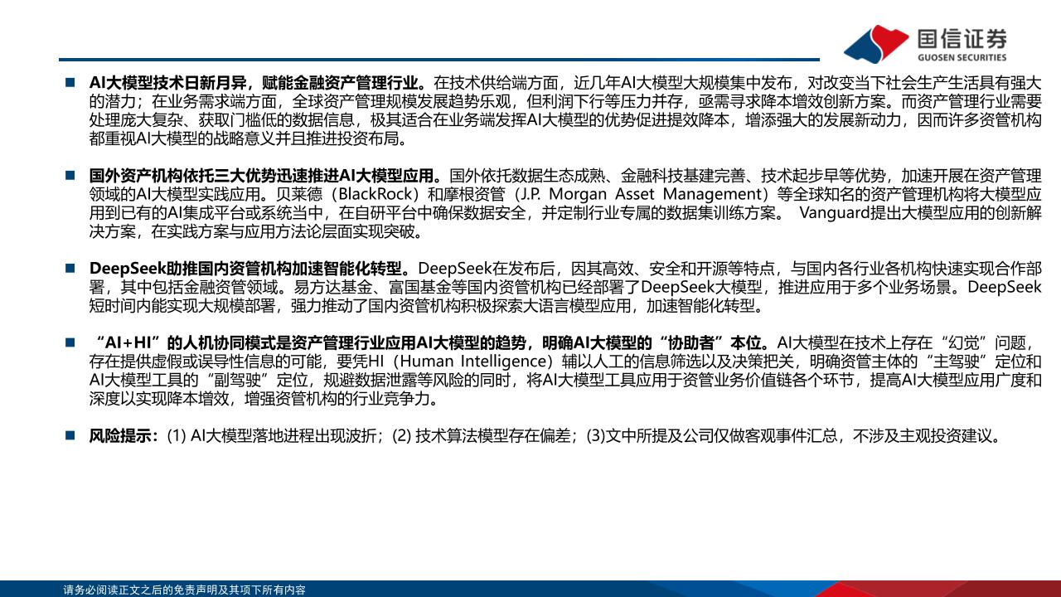The height and width of the screenshot is (597, 1061).
Task: Click the Guosen Securities red-blue logo emblem
Action: 876,41
